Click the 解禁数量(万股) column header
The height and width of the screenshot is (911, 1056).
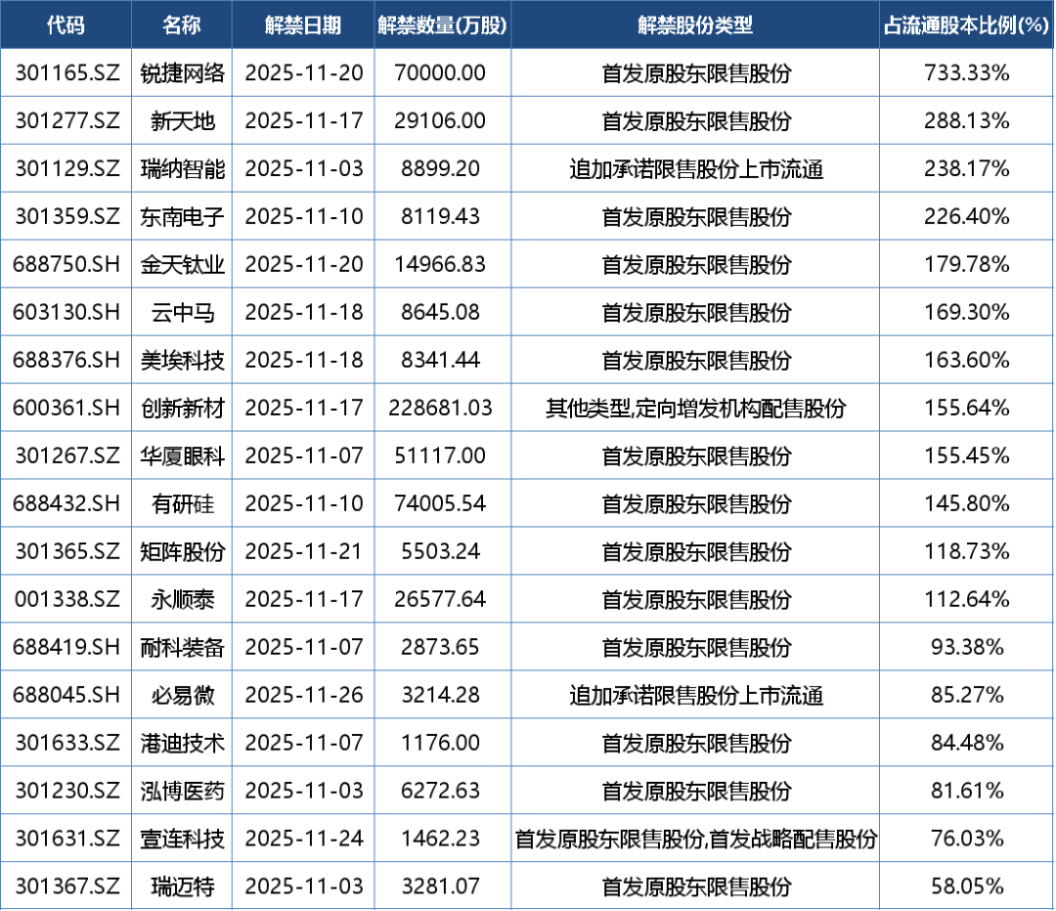tap(442, 24)
